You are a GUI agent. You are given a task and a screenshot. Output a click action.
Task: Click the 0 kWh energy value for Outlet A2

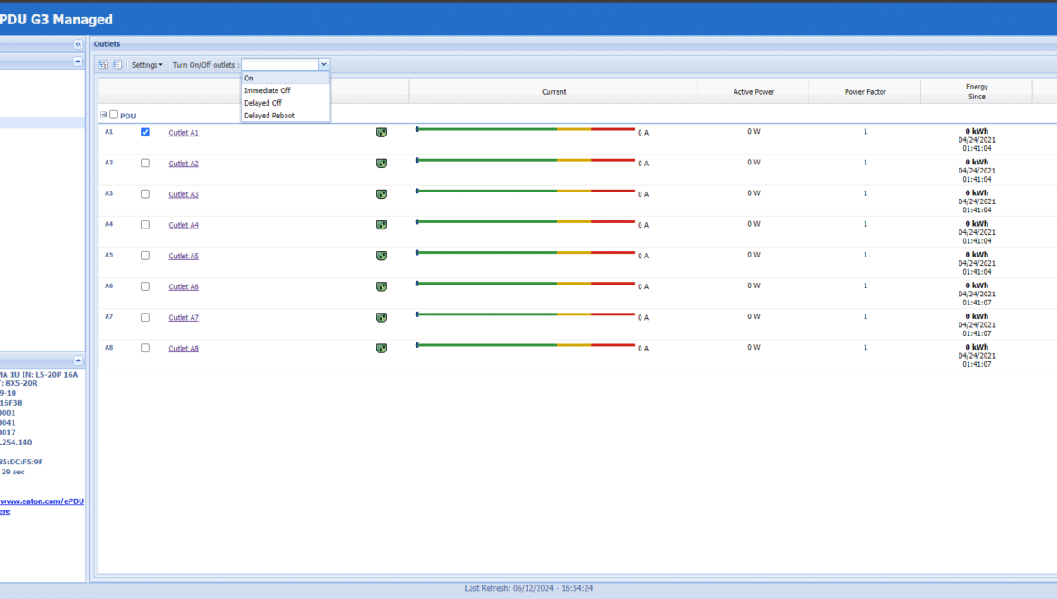click(977, 163)
